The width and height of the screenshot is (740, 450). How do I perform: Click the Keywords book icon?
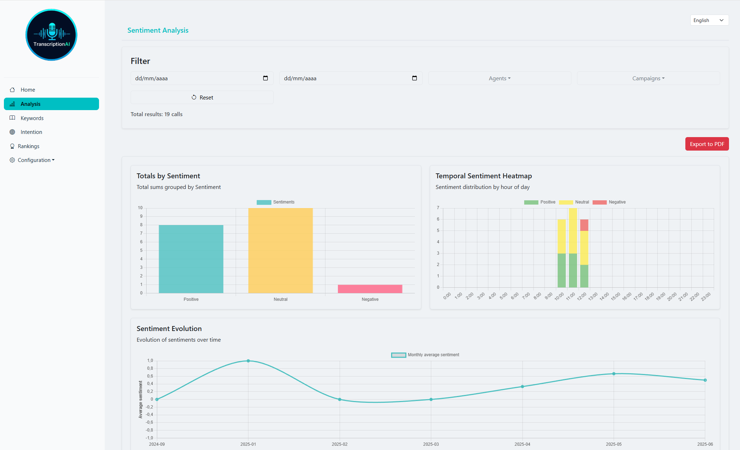(x=12, y=118)
